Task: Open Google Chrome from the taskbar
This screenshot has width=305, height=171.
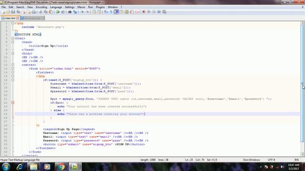Action: (61, 167)
